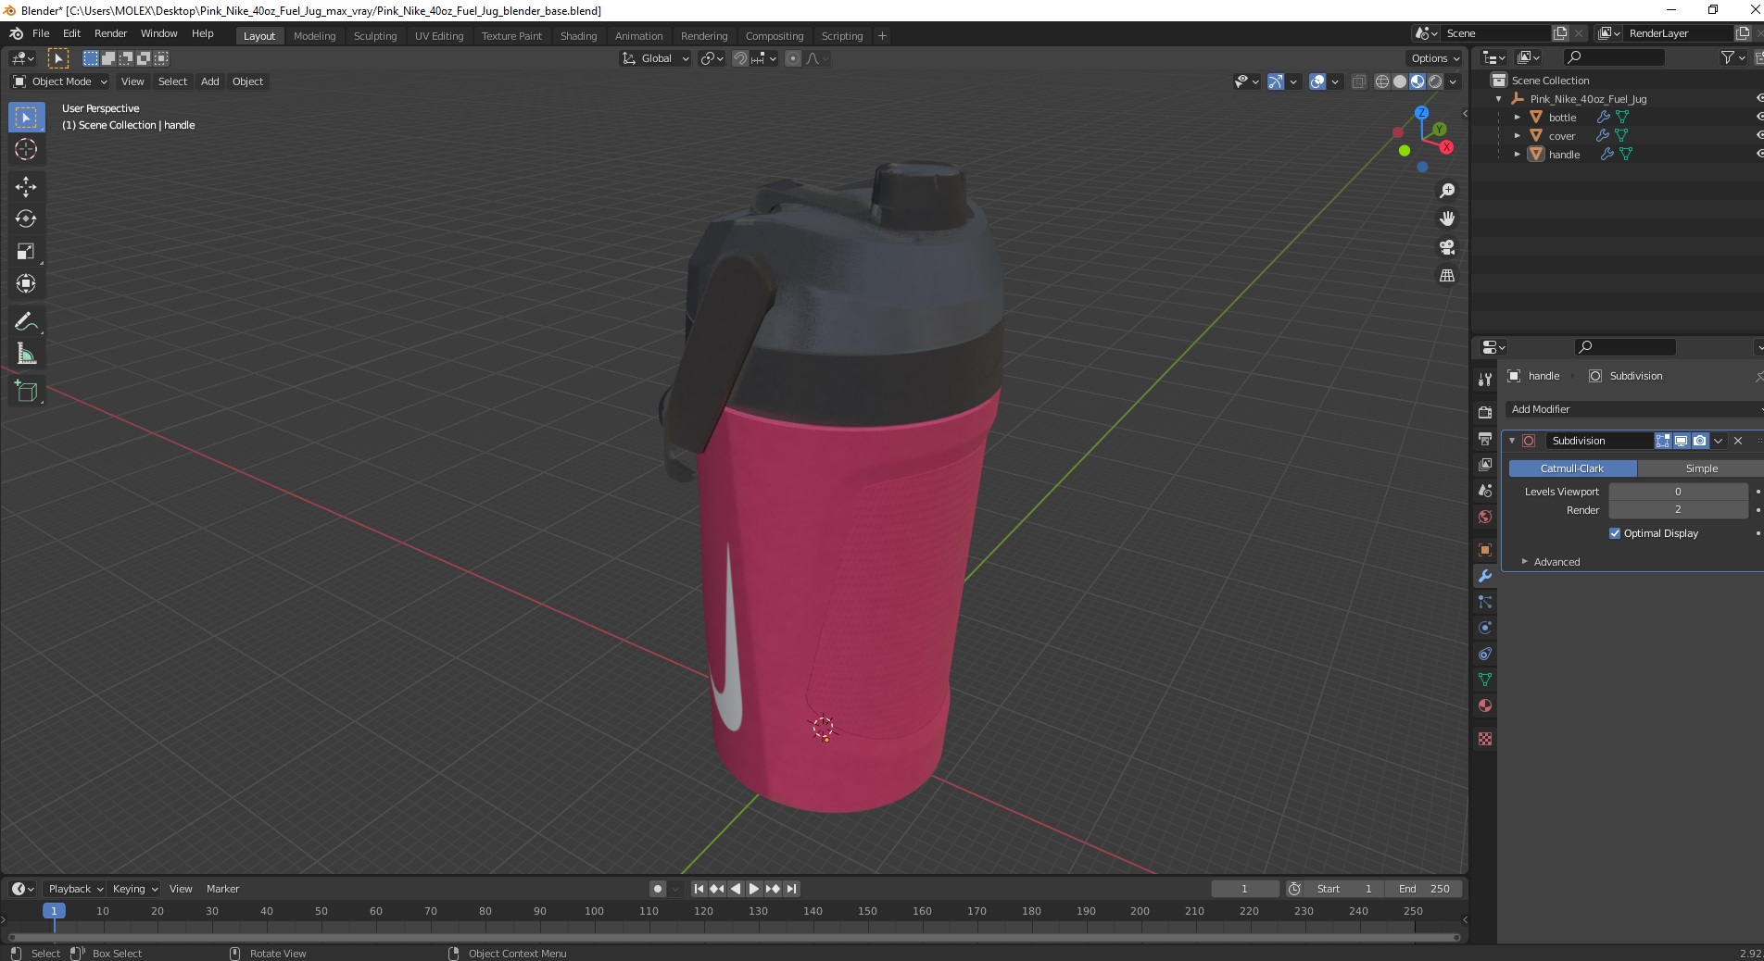Toggle Subdivision modifier render display
The image size is (1764, 961).
1699,441
